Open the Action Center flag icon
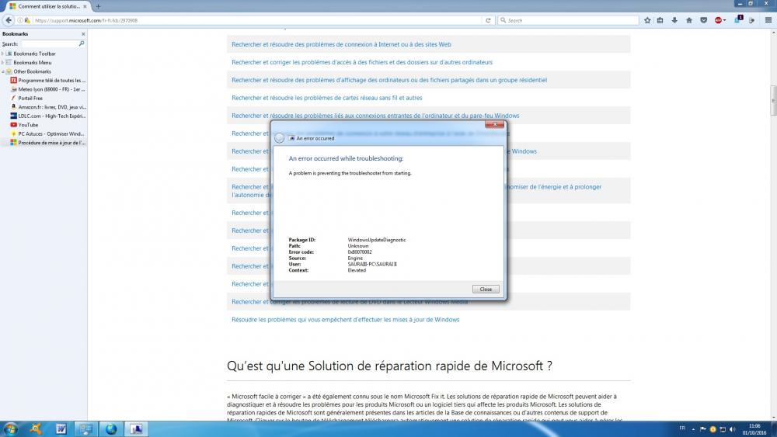The height and width of the screenshot is (437, 777). pos(703,429)
